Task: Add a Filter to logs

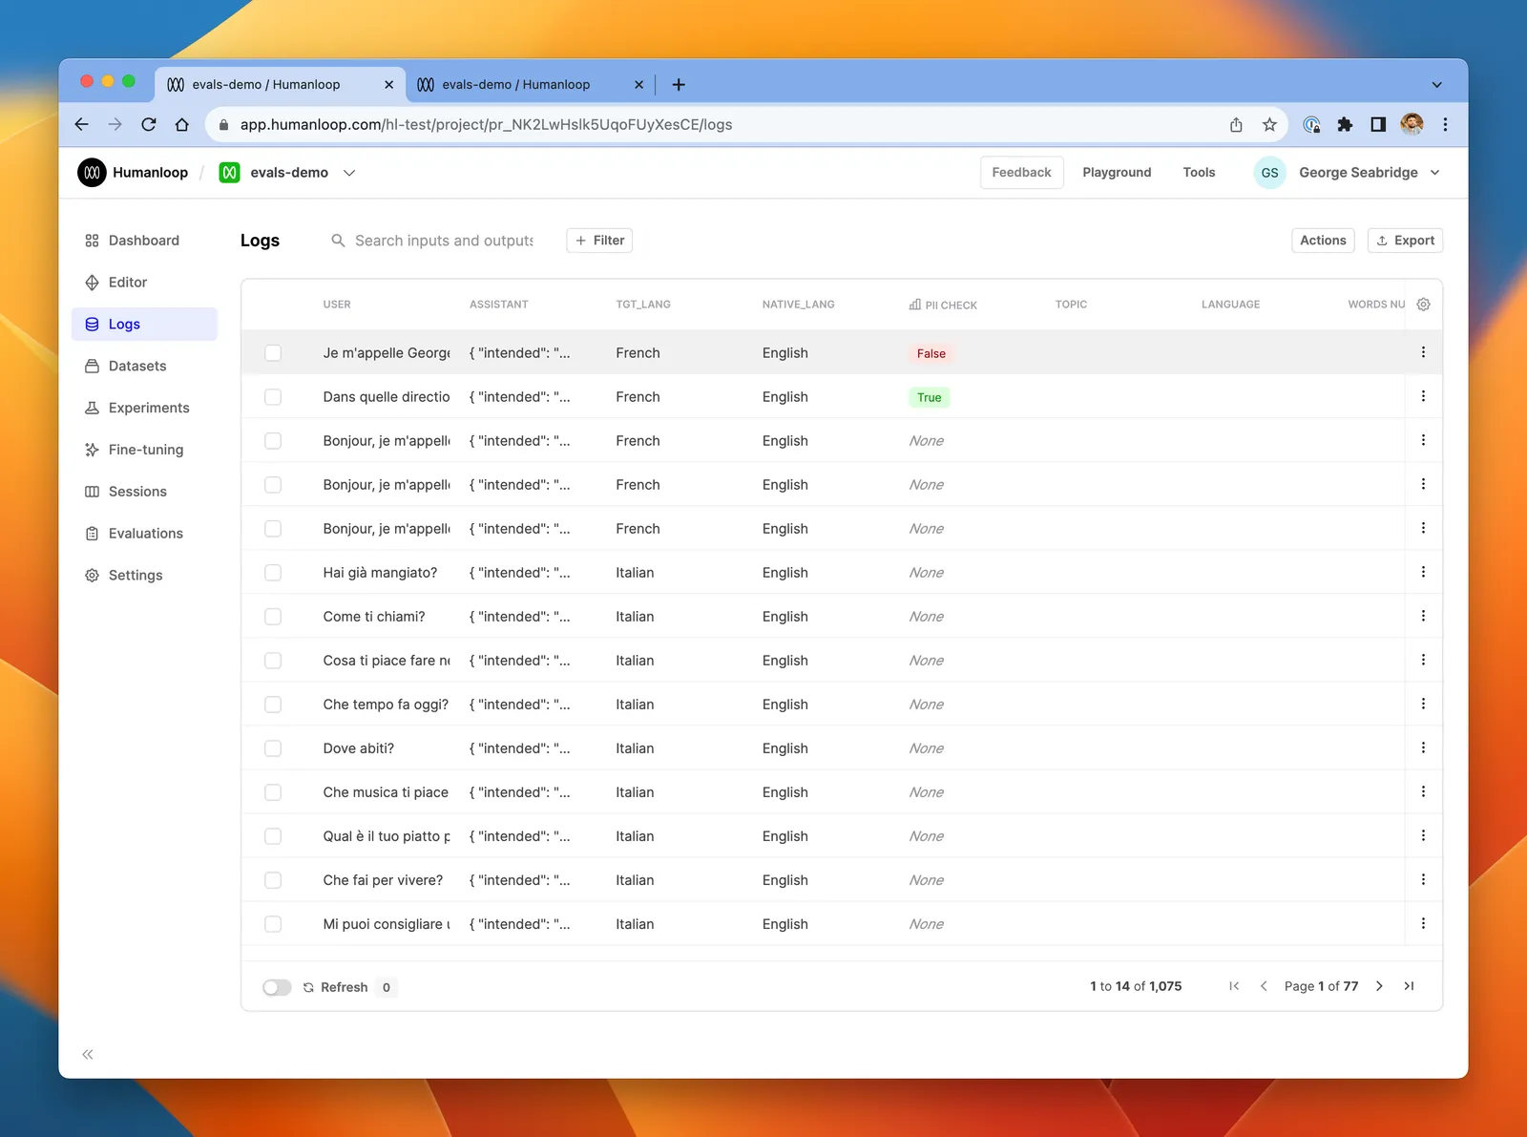Action: (599, 241)
